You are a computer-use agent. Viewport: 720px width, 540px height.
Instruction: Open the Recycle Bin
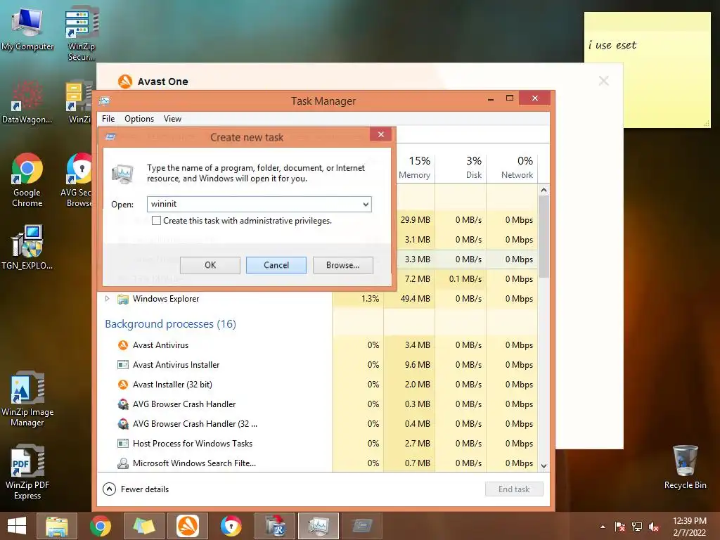(685, 467)
